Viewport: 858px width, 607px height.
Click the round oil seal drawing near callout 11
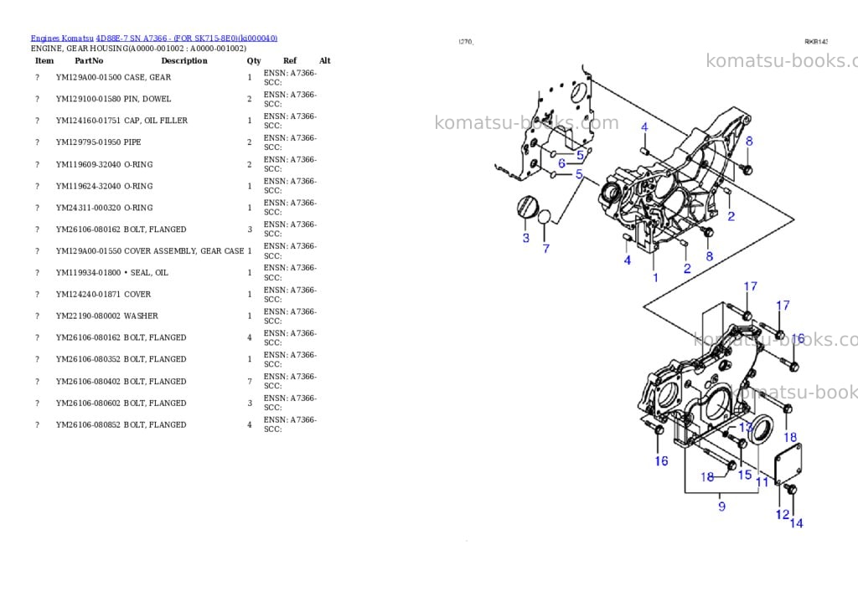click(761, 430)
